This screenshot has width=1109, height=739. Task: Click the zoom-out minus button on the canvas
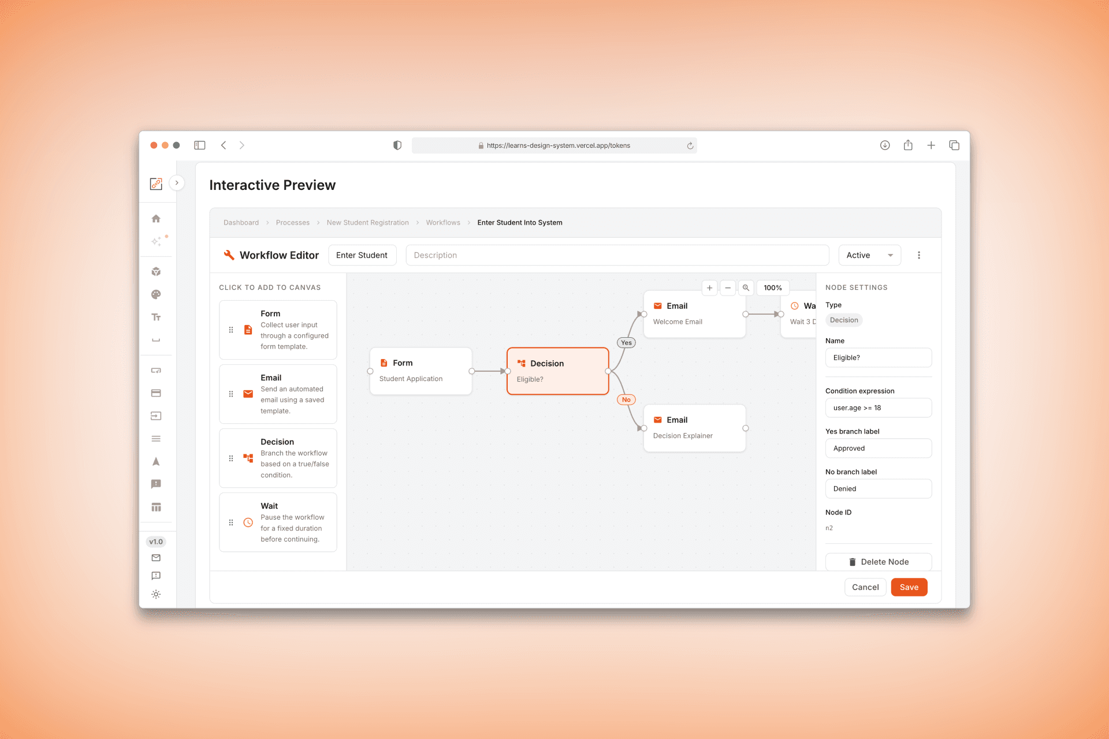(x=728, y=288)
